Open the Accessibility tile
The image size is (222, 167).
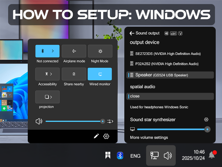[x=47, y=74]
